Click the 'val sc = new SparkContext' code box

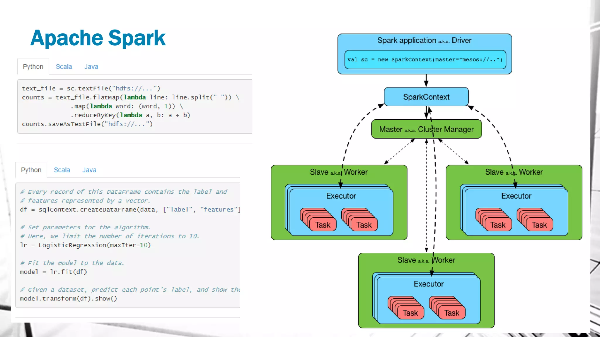click(425, 60)
